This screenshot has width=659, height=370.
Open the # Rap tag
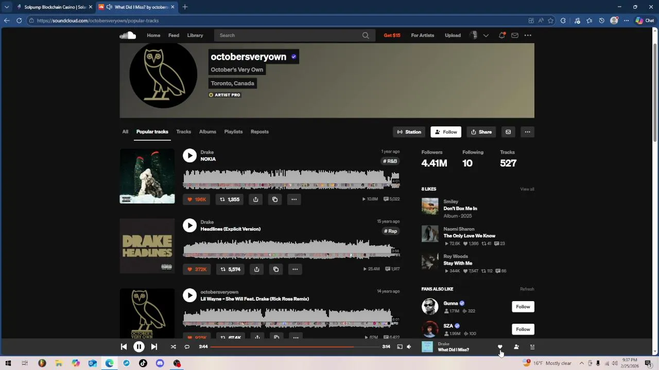[x=391, y=231]
